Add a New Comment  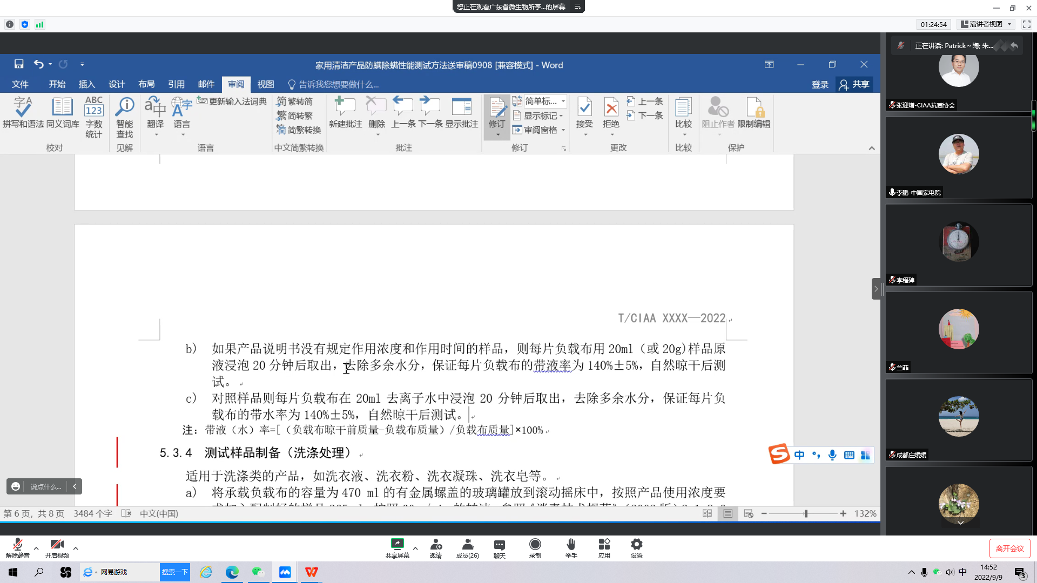point(346,113)
